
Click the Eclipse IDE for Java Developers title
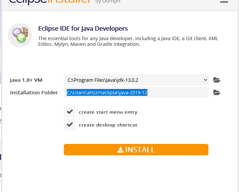(x=83, y=29)
